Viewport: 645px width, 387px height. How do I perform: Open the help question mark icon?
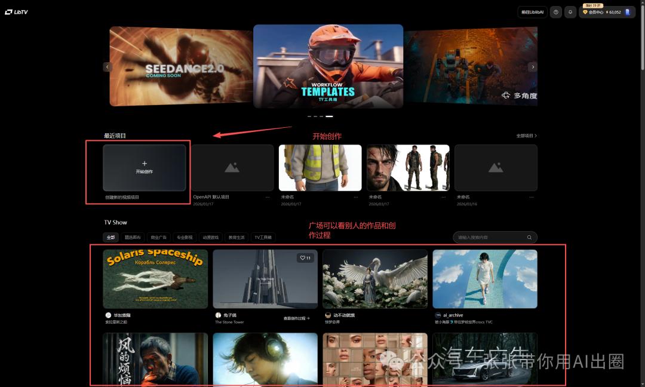(556, 12)
